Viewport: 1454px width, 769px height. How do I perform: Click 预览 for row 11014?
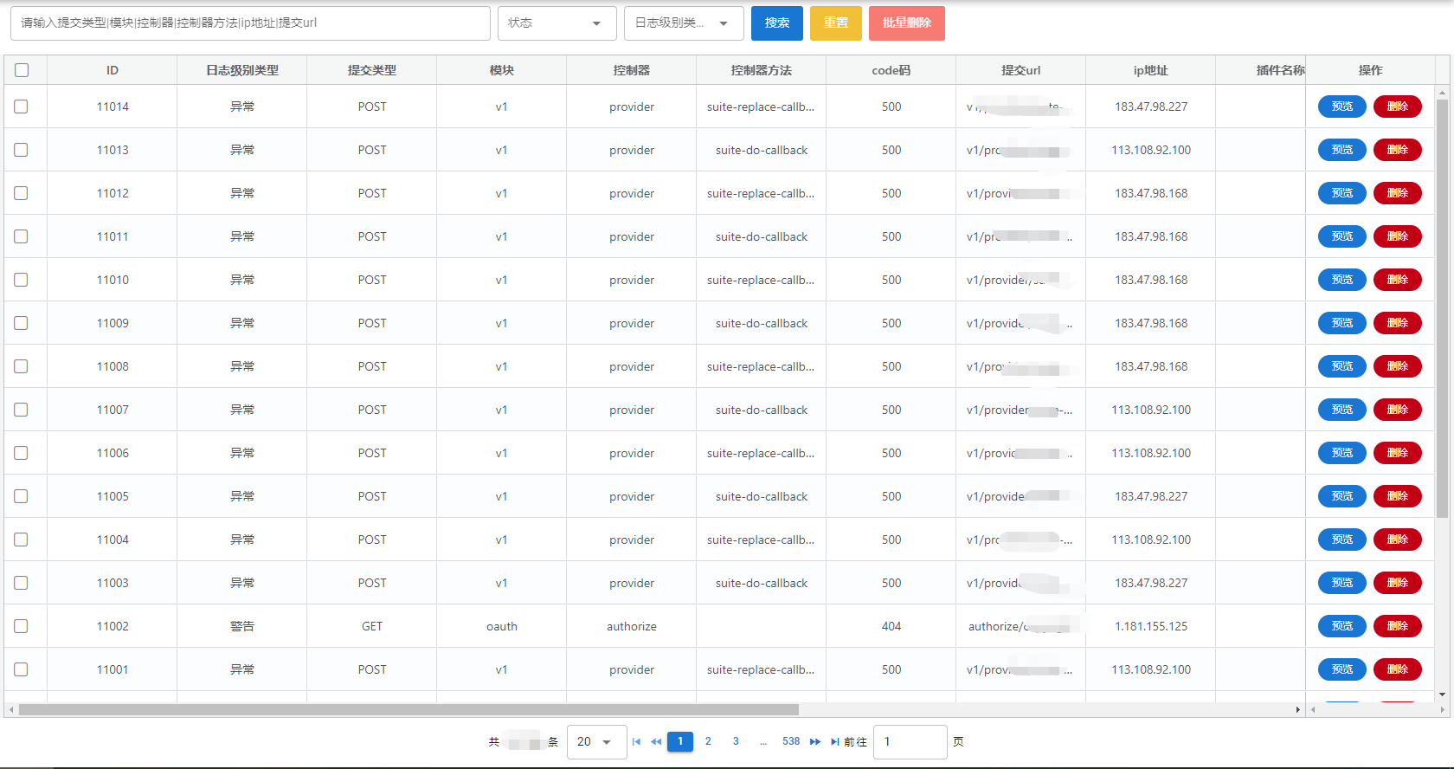[1342, 107]
